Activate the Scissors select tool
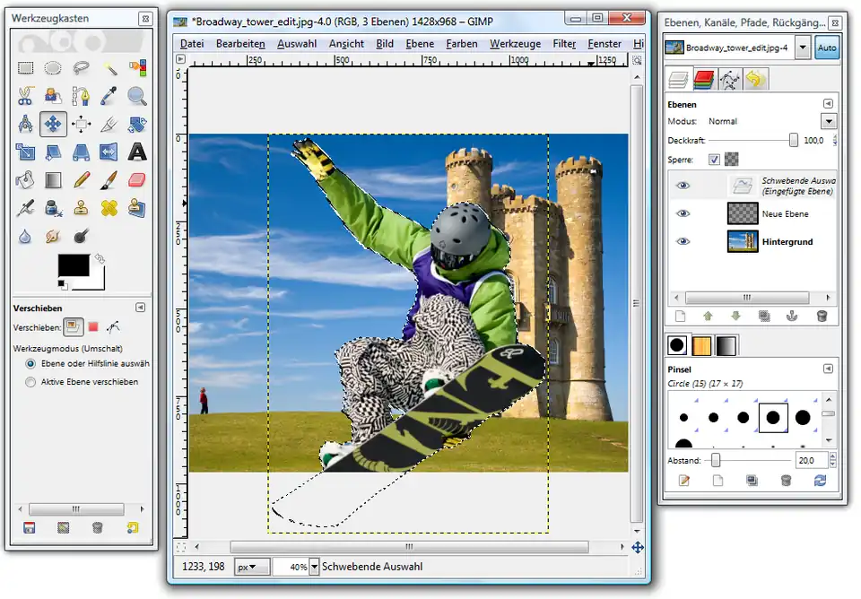 [x=25, y=96]
